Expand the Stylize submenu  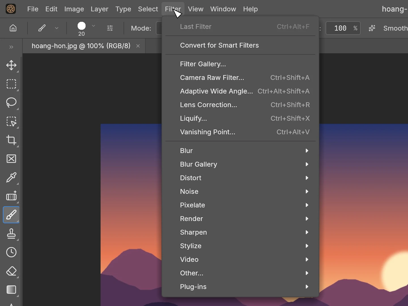pos(241,246)
